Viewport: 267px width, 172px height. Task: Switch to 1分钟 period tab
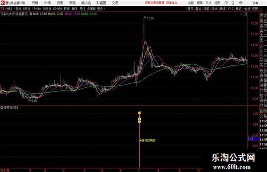click(x=18, y=9)
